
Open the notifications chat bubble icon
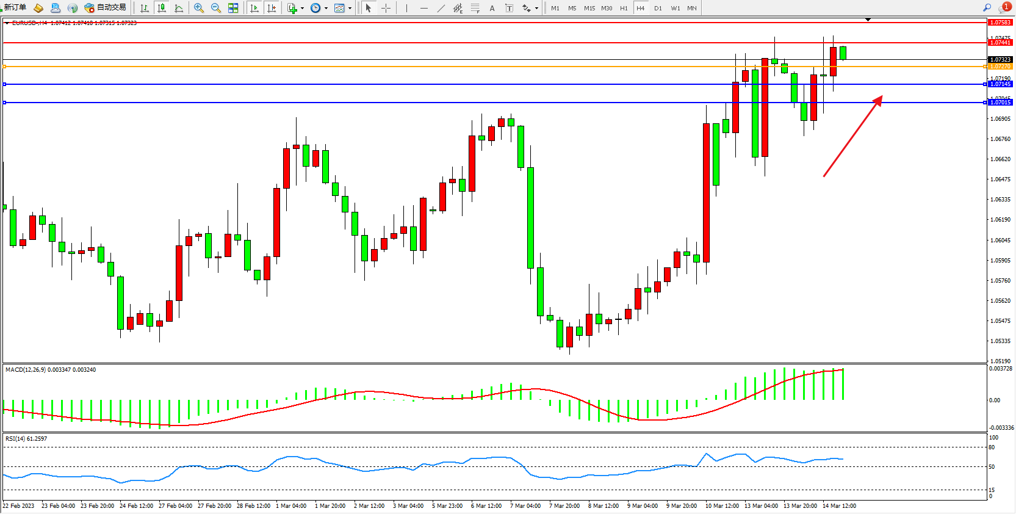tap(1004, 8)
